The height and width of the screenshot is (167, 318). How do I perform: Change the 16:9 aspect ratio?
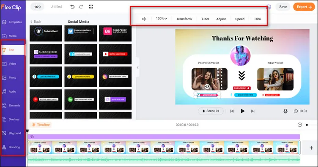click(x=37, y=7)
